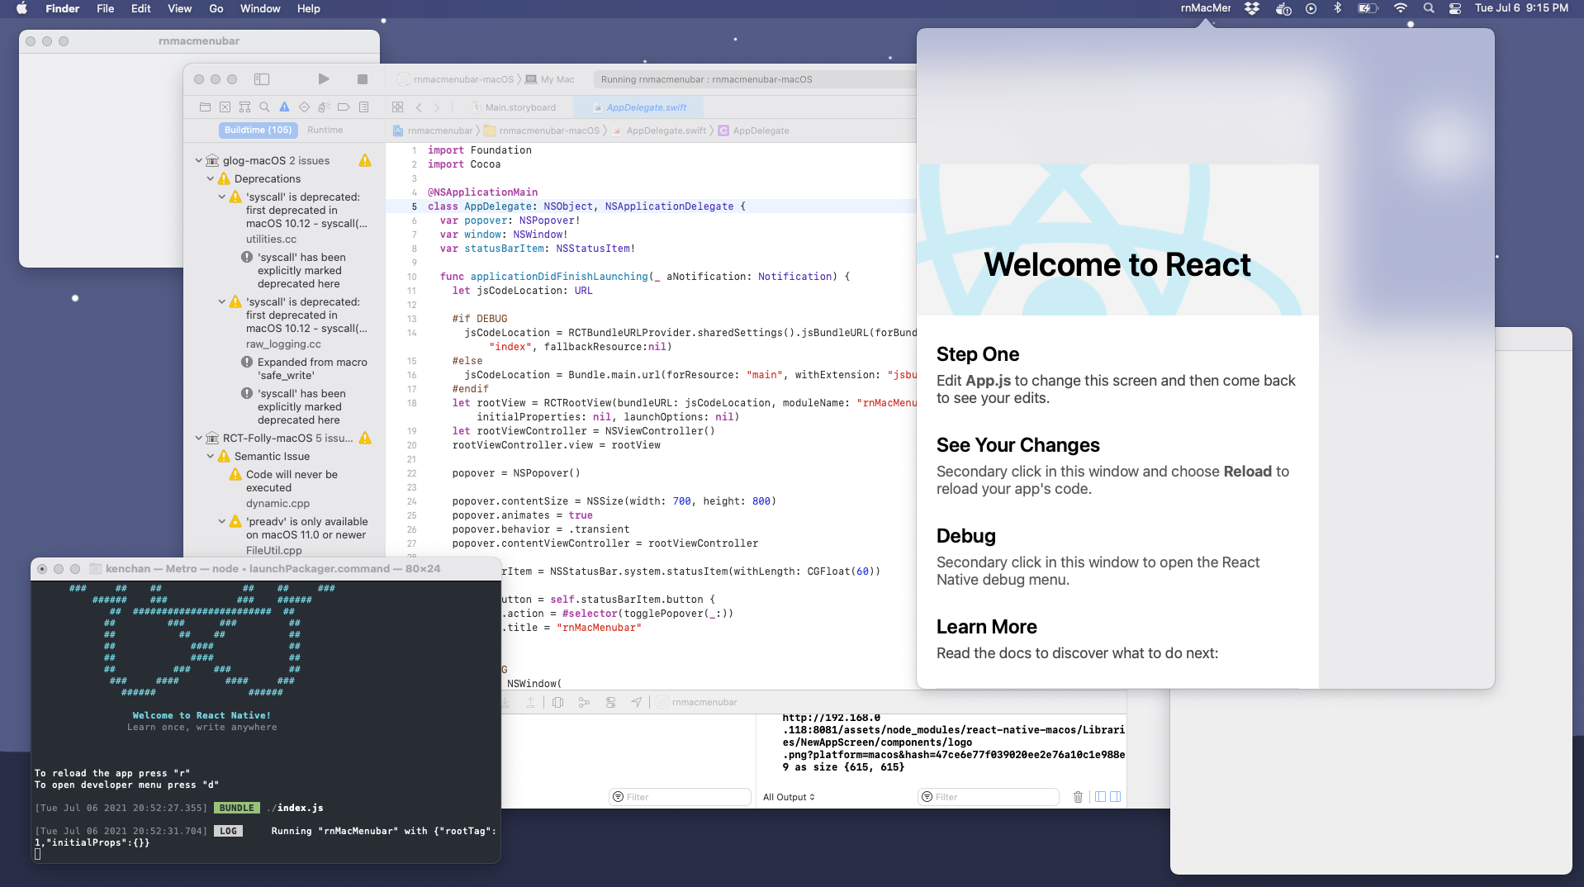Collapse the Deprecations group
1584x887 pixels.
pos(211,178)
